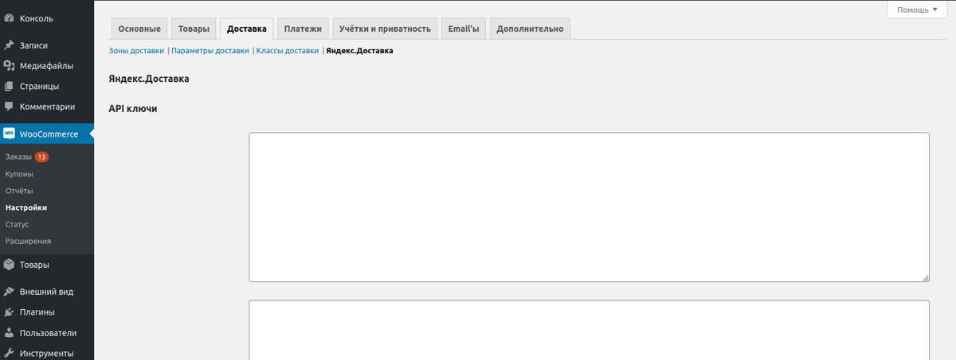Viewport: 956px width, 360px height.
Task: Click the orders count badge 13
Action: (41, 157)
